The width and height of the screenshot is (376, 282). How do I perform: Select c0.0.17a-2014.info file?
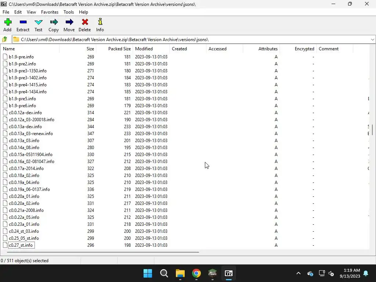coord(26,168)
